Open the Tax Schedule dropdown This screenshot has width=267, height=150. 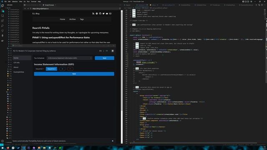coord(70,58)
